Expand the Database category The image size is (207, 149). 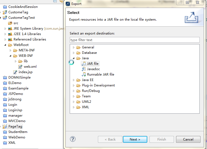(x=74, y=53)
